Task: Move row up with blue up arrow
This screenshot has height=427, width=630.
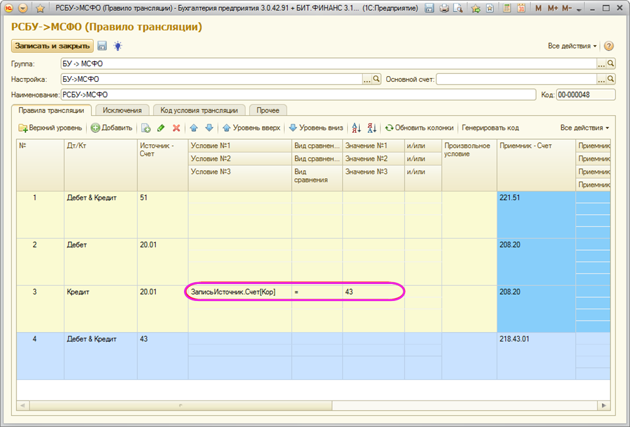Action: tap(193, 128)
